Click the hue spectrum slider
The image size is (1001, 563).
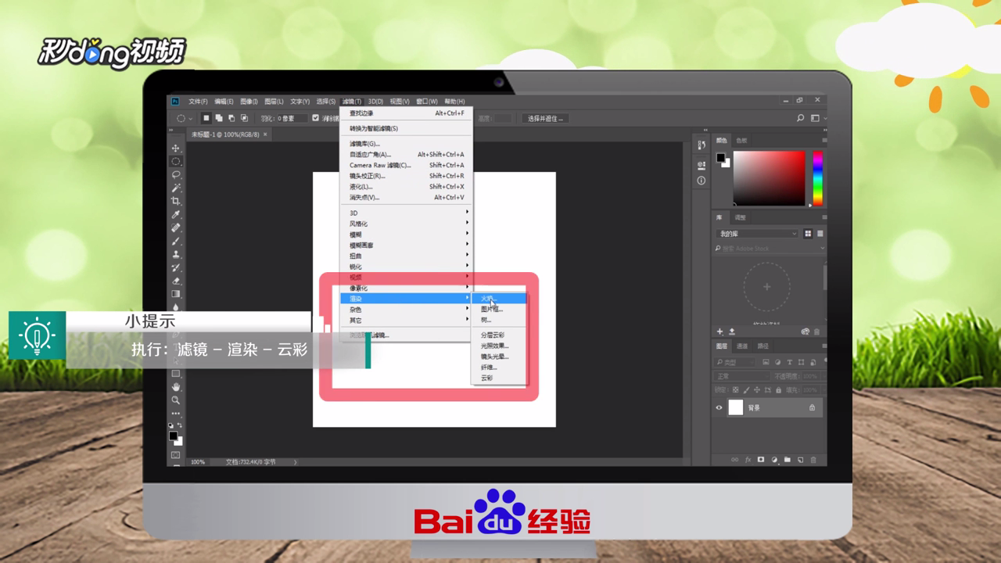pos(818,178)
